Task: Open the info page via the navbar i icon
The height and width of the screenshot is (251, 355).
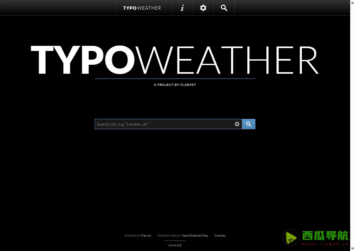Action: 182,8
